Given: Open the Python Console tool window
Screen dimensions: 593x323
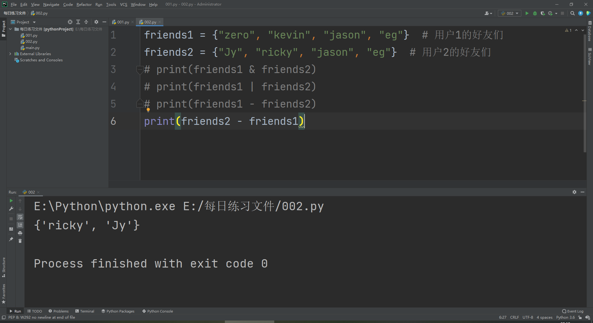Looking at the screenshot, I should click(x=158, y=311).
